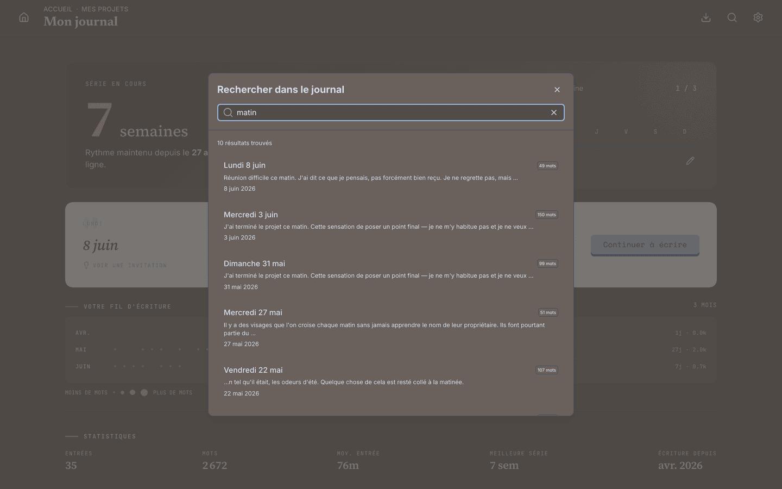
Task: Open 'Mes projets' breadcrumb
Action: coord(105,9)
